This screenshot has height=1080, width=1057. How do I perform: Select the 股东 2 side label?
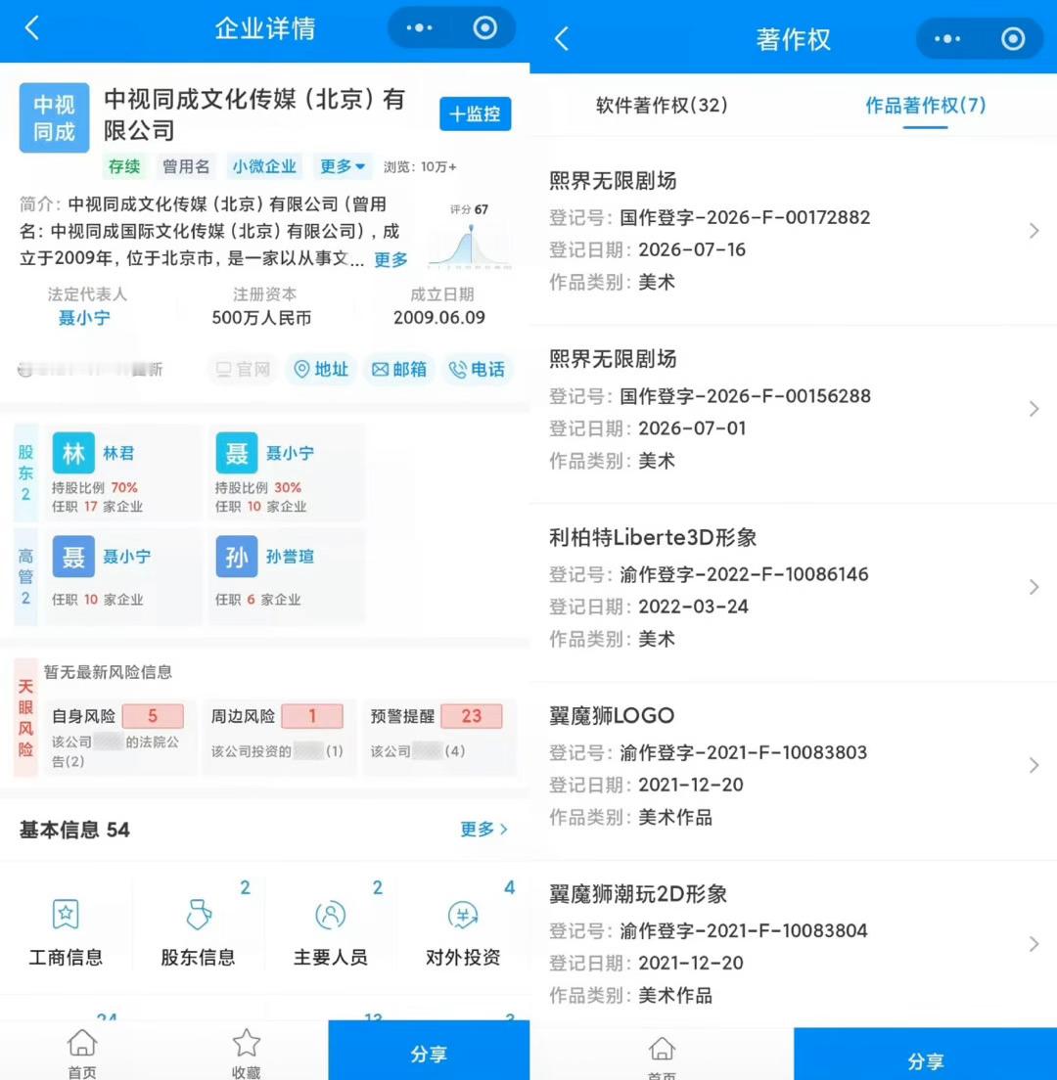25,472
